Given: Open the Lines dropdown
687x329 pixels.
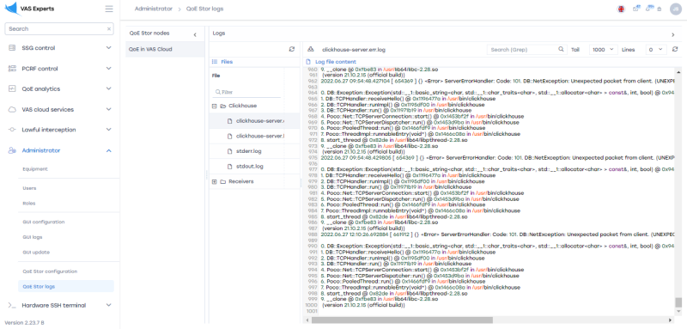Looking at the screenshot, I should tap(656, 50).
